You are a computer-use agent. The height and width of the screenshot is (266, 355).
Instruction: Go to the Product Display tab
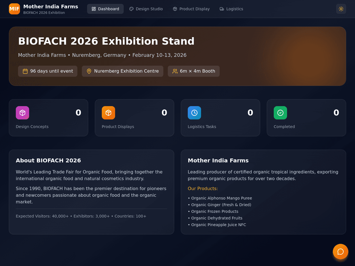point(191,9)
